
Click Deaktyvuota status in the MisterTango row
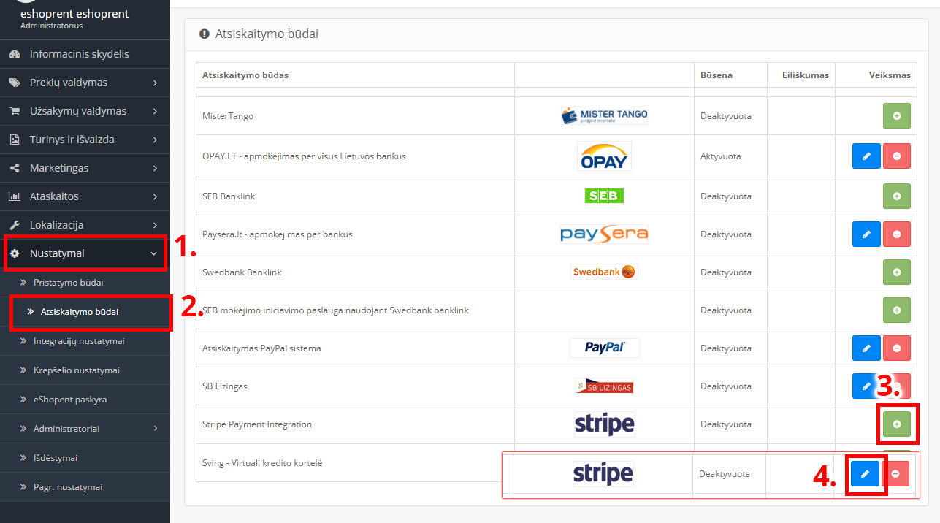726,115
